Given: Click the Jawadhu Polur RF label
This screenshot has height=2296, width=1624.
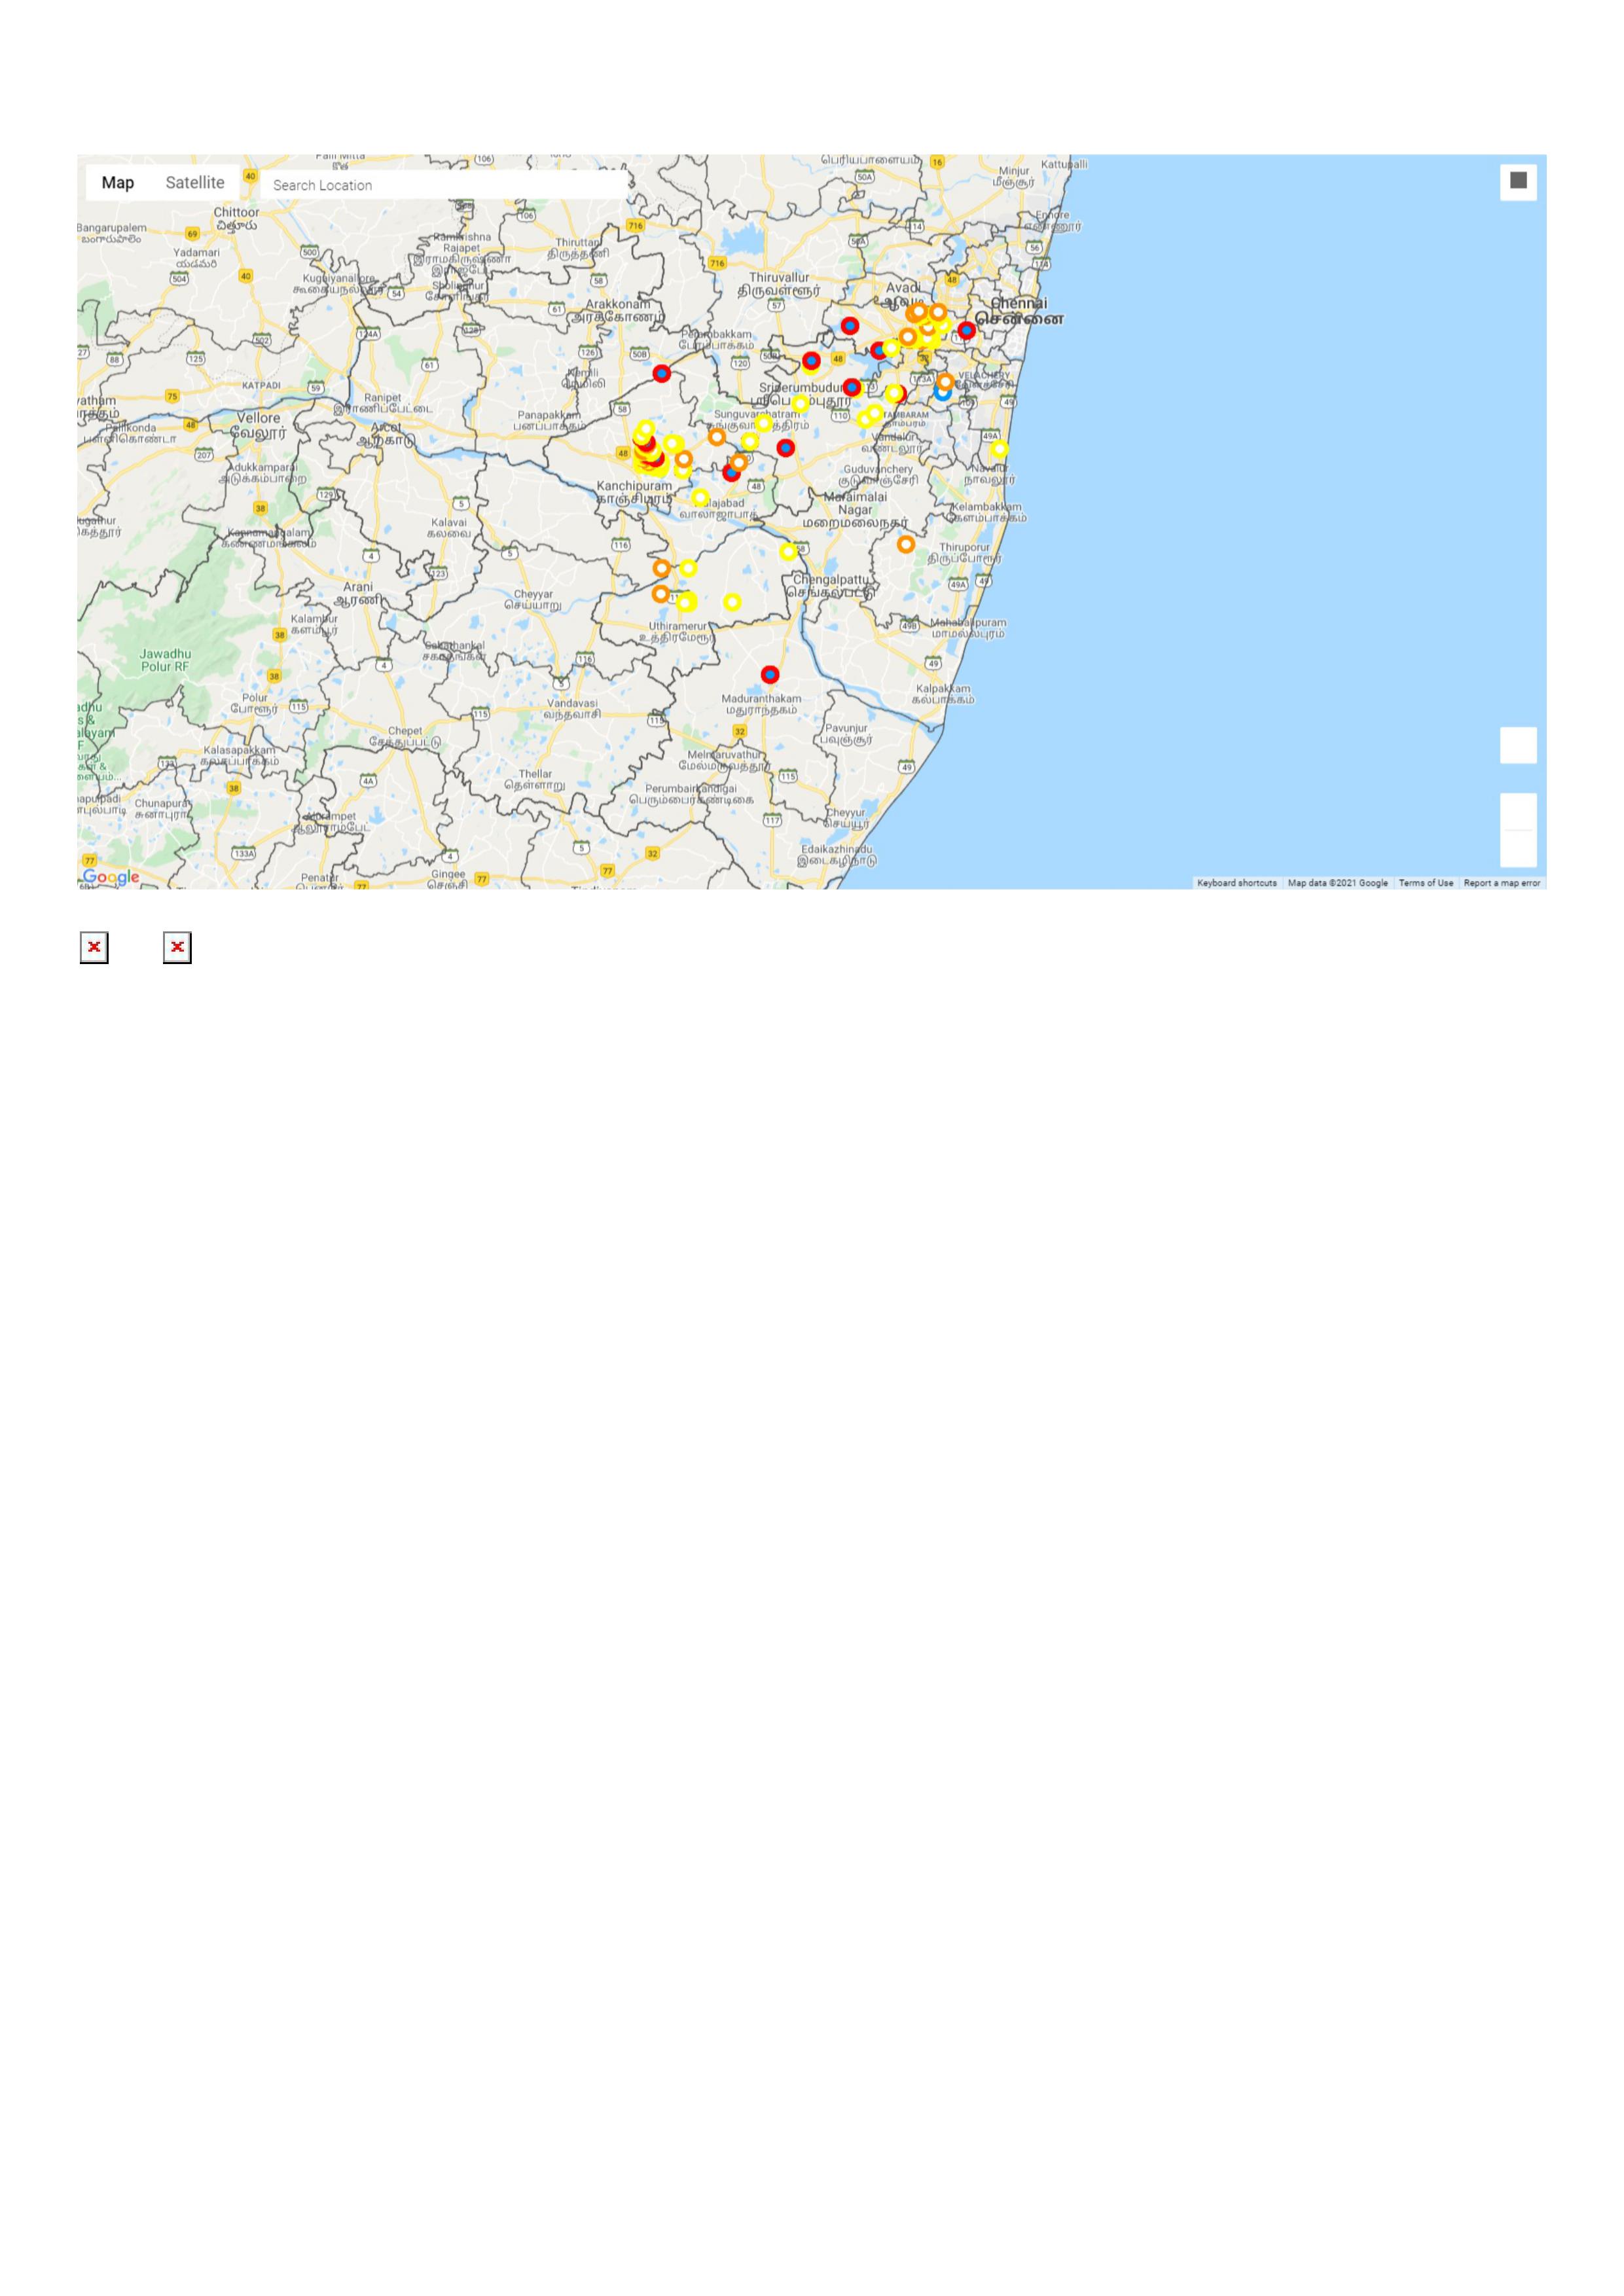Looking at the screenshot, I should point(165,660).
